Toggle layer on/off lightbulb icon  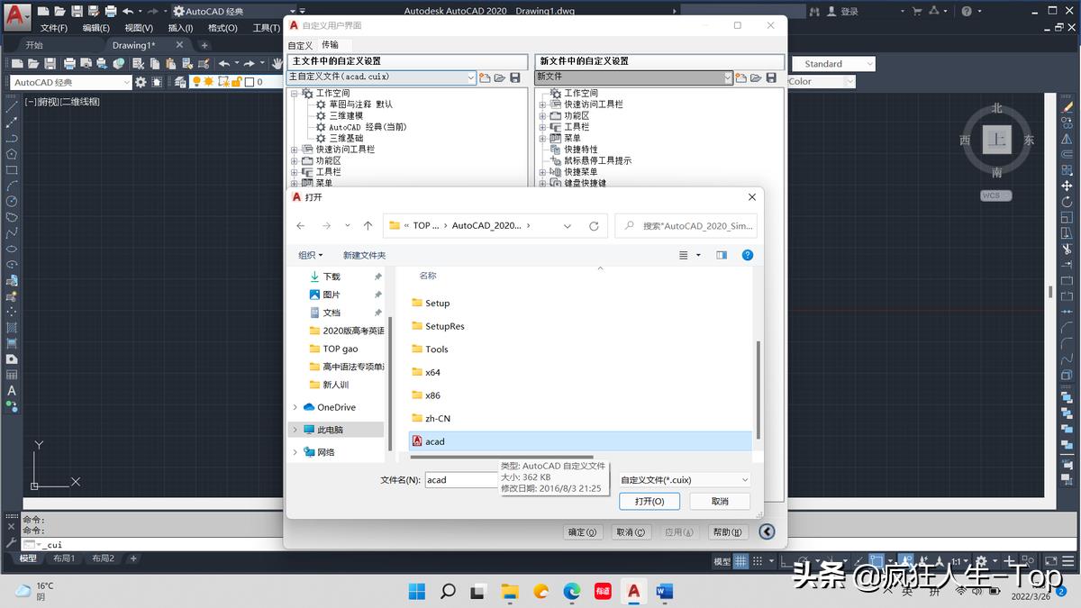[x=196, y=82]
